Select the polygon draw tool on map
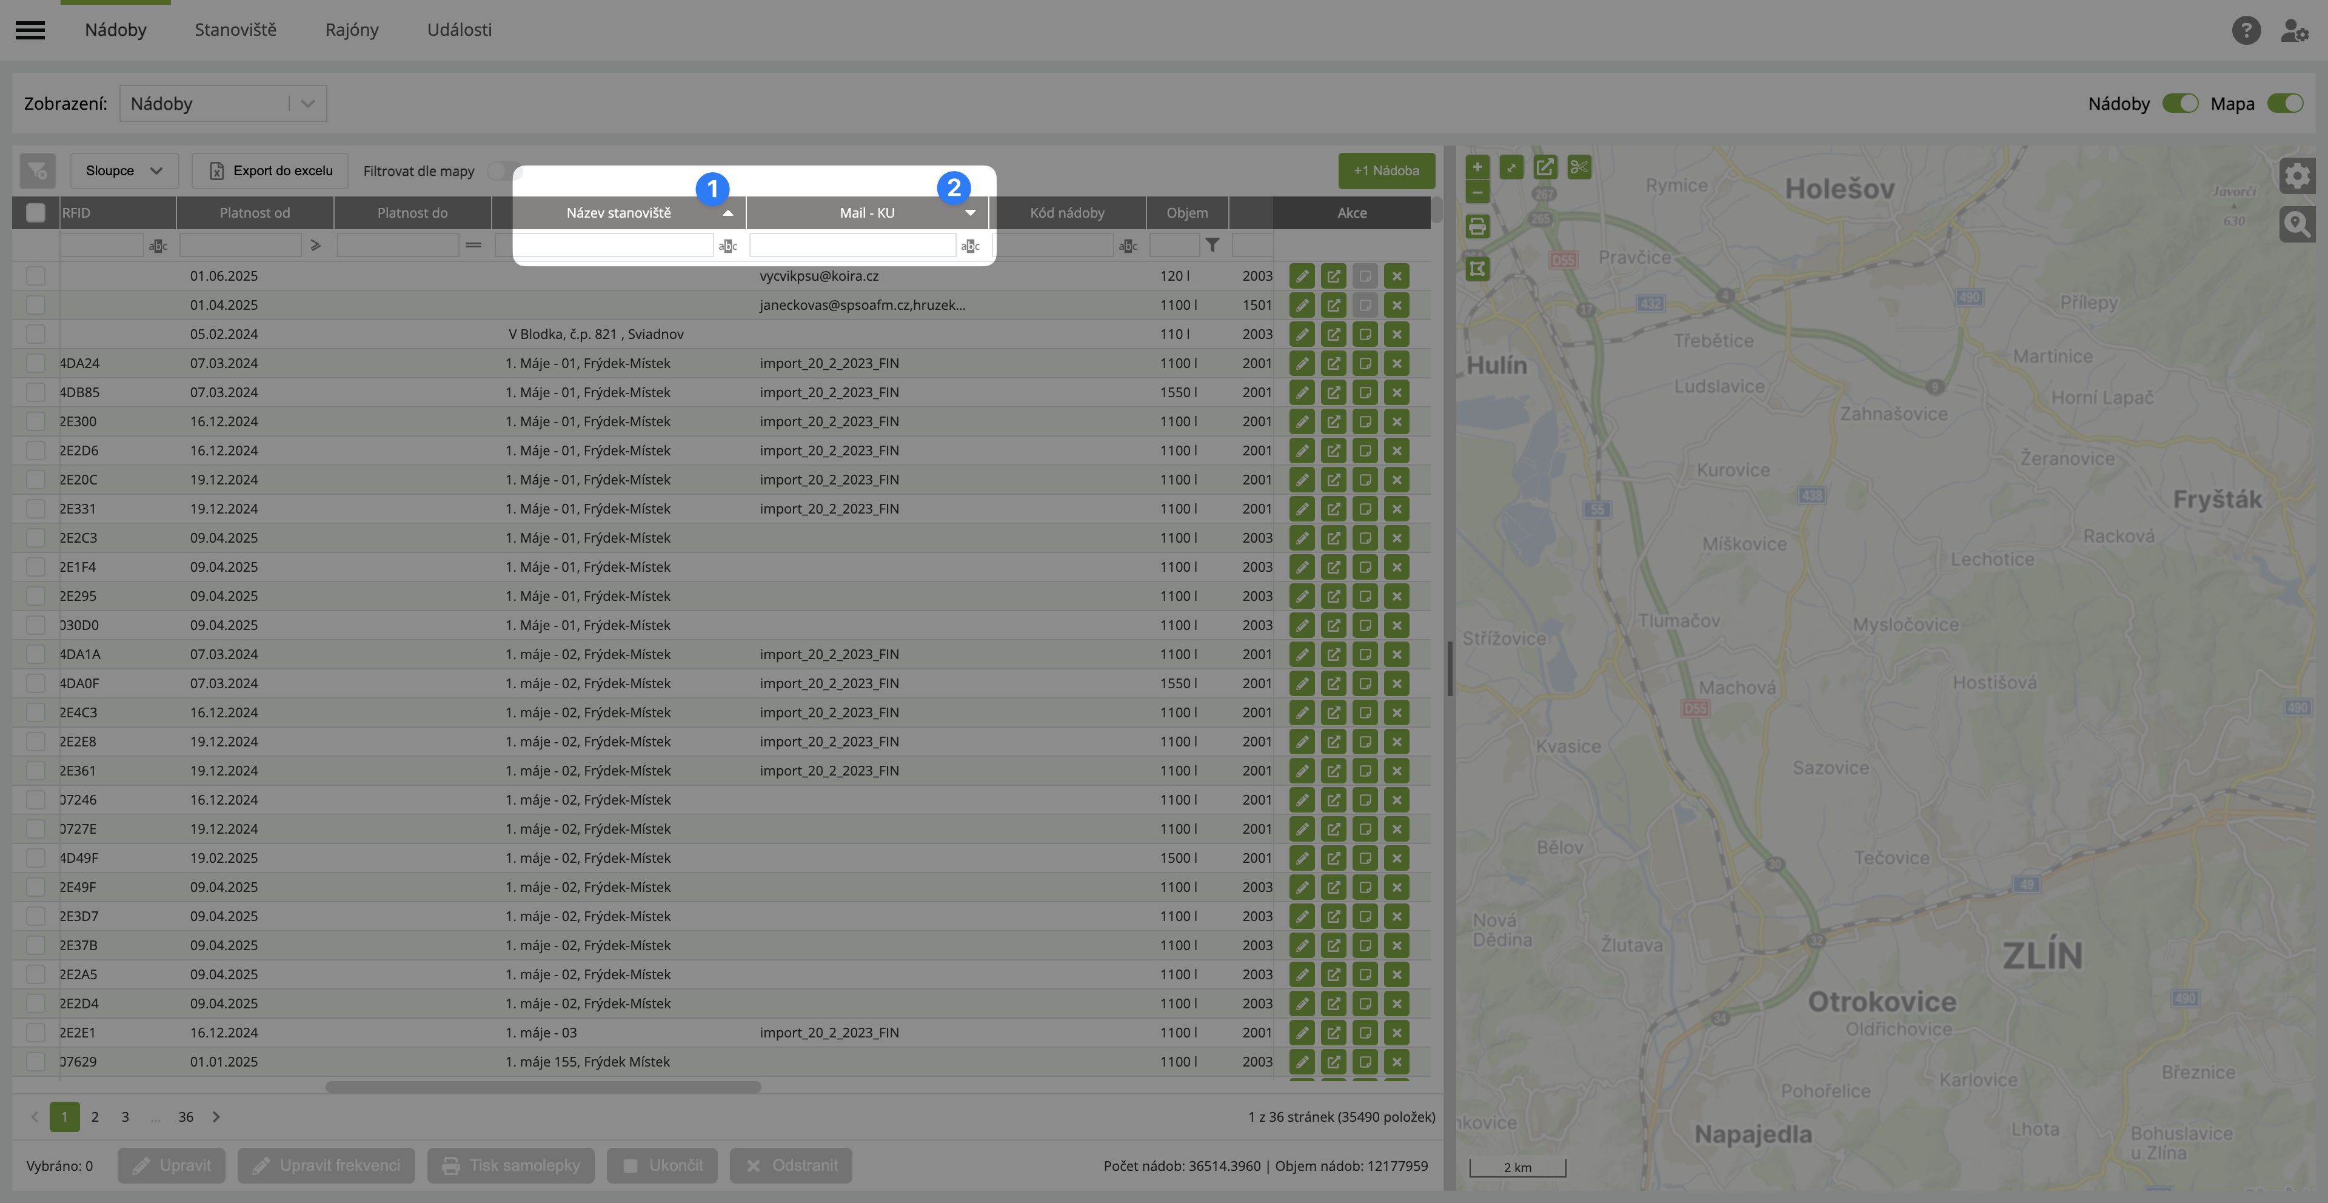This screenshot has width=2328, height=1203. coord(1477,269)
